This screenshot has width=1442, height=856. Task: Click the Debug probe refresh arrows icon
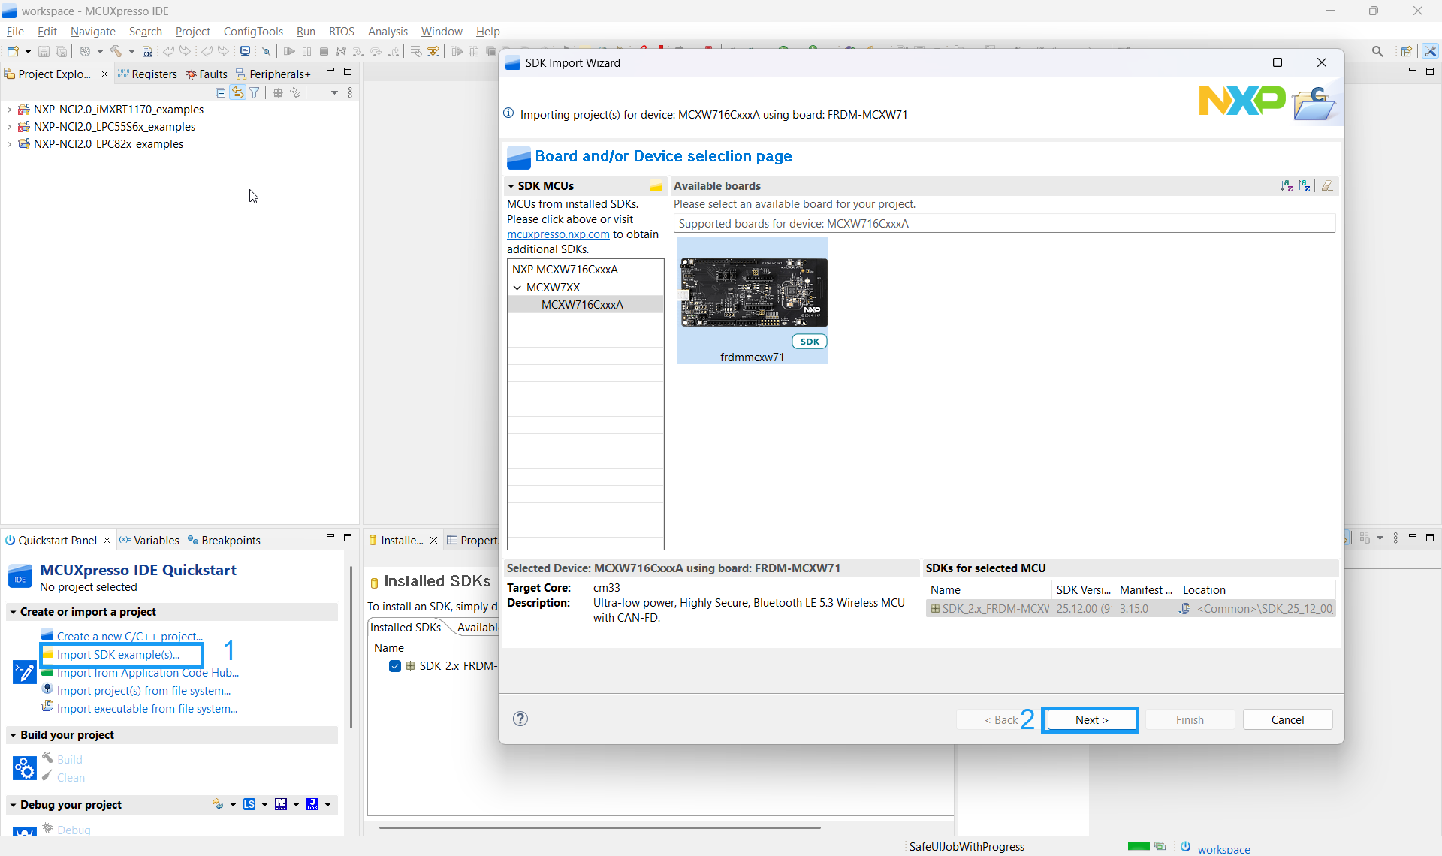[x=218, y=804]
